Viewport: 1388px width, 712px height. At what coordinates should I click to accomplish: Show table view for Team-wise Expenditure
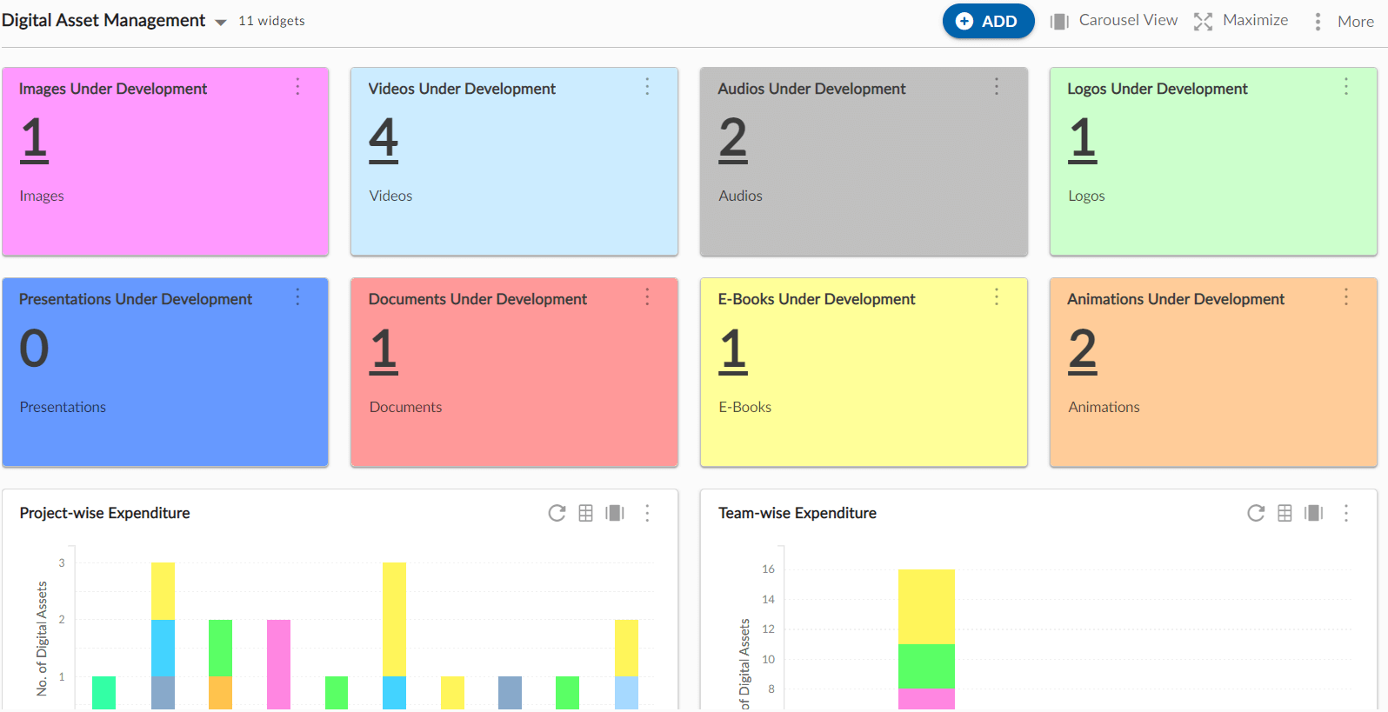click(x=1285, y=513)
